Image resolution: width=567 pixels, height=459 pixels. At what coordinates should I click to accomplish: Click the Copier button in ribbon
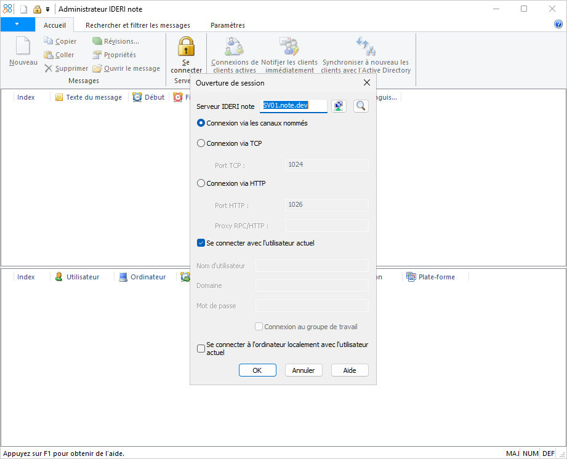coord(60,41)
